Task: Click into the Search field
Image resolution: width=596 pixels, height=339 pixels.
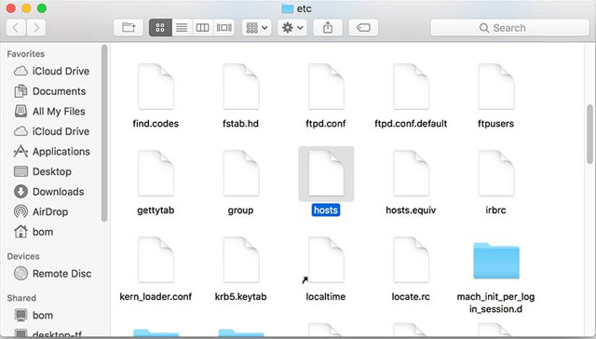Action: click(x=509, y=28)
